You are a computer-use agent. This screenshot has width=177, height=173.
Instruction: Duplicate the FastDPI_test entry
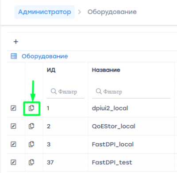(x=31, y=162)
